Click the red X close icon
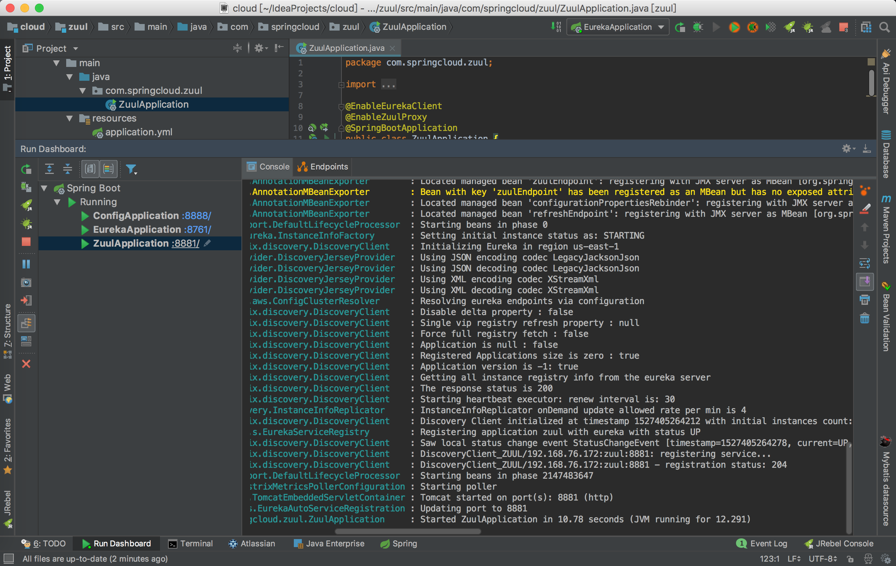Viewport: 896px width, 566px height. [x=26, y=364]
